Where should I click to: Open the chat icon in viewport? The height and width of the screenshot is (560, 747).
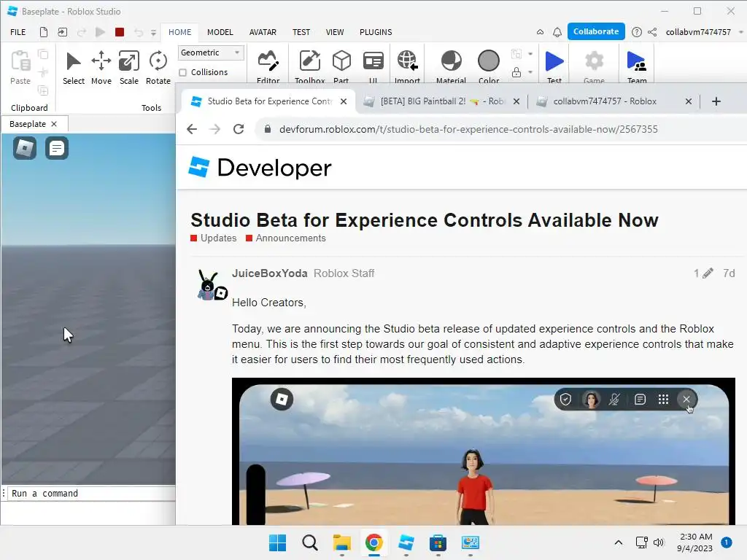pyautogui.click(x=57, y=147)
